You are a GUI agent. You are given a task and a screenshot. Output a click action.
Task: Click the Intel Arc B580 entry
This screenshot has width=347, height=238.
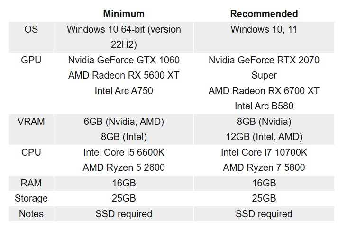pyautogui.click(x=264, y=106)
